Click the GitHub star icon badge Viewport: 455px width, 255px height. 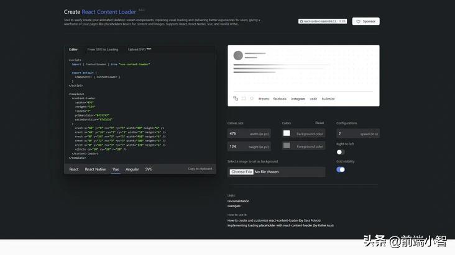(x=301, y=21)
